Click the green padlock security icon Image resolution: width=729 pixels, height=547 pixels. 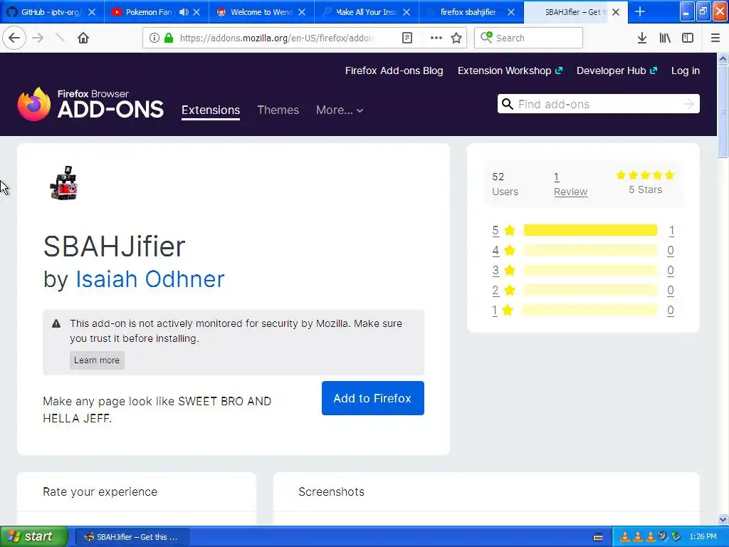coord(169,38)
